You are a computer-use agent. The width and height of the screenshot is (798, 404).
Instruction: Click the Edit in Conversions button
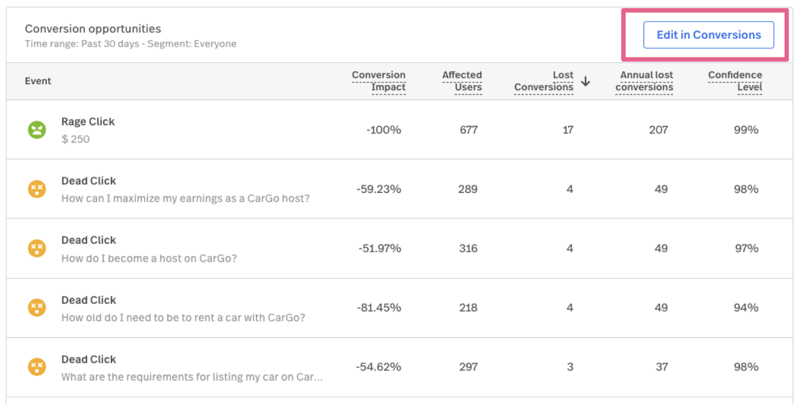pyautogui.click(x=708, y=35)
